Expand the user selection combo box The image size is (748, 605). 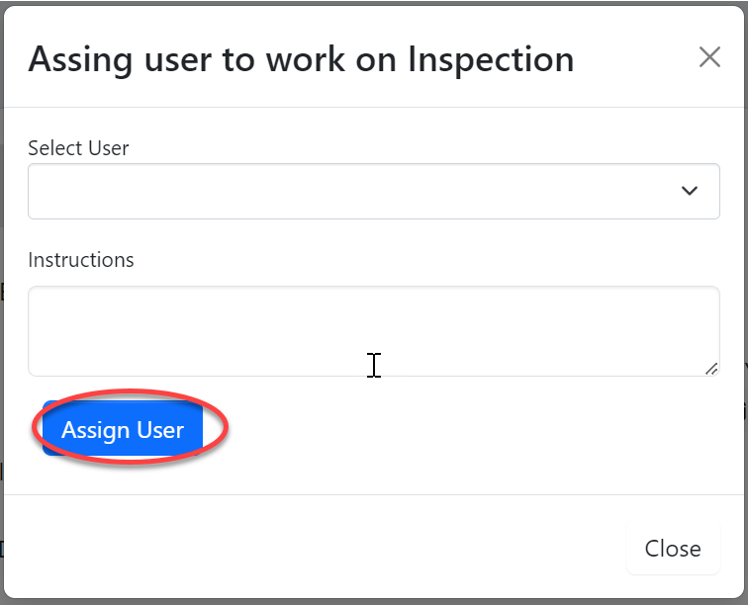[373, 191]
